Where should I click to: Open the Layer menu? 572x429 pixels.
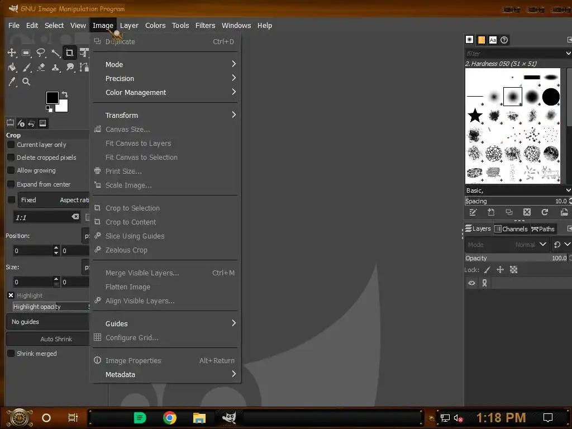click(129, 26)
